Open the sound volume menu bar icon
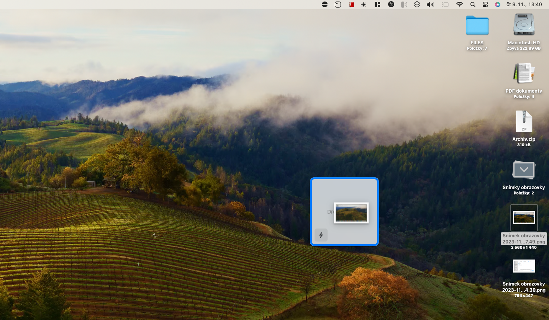 click(430, 5)
